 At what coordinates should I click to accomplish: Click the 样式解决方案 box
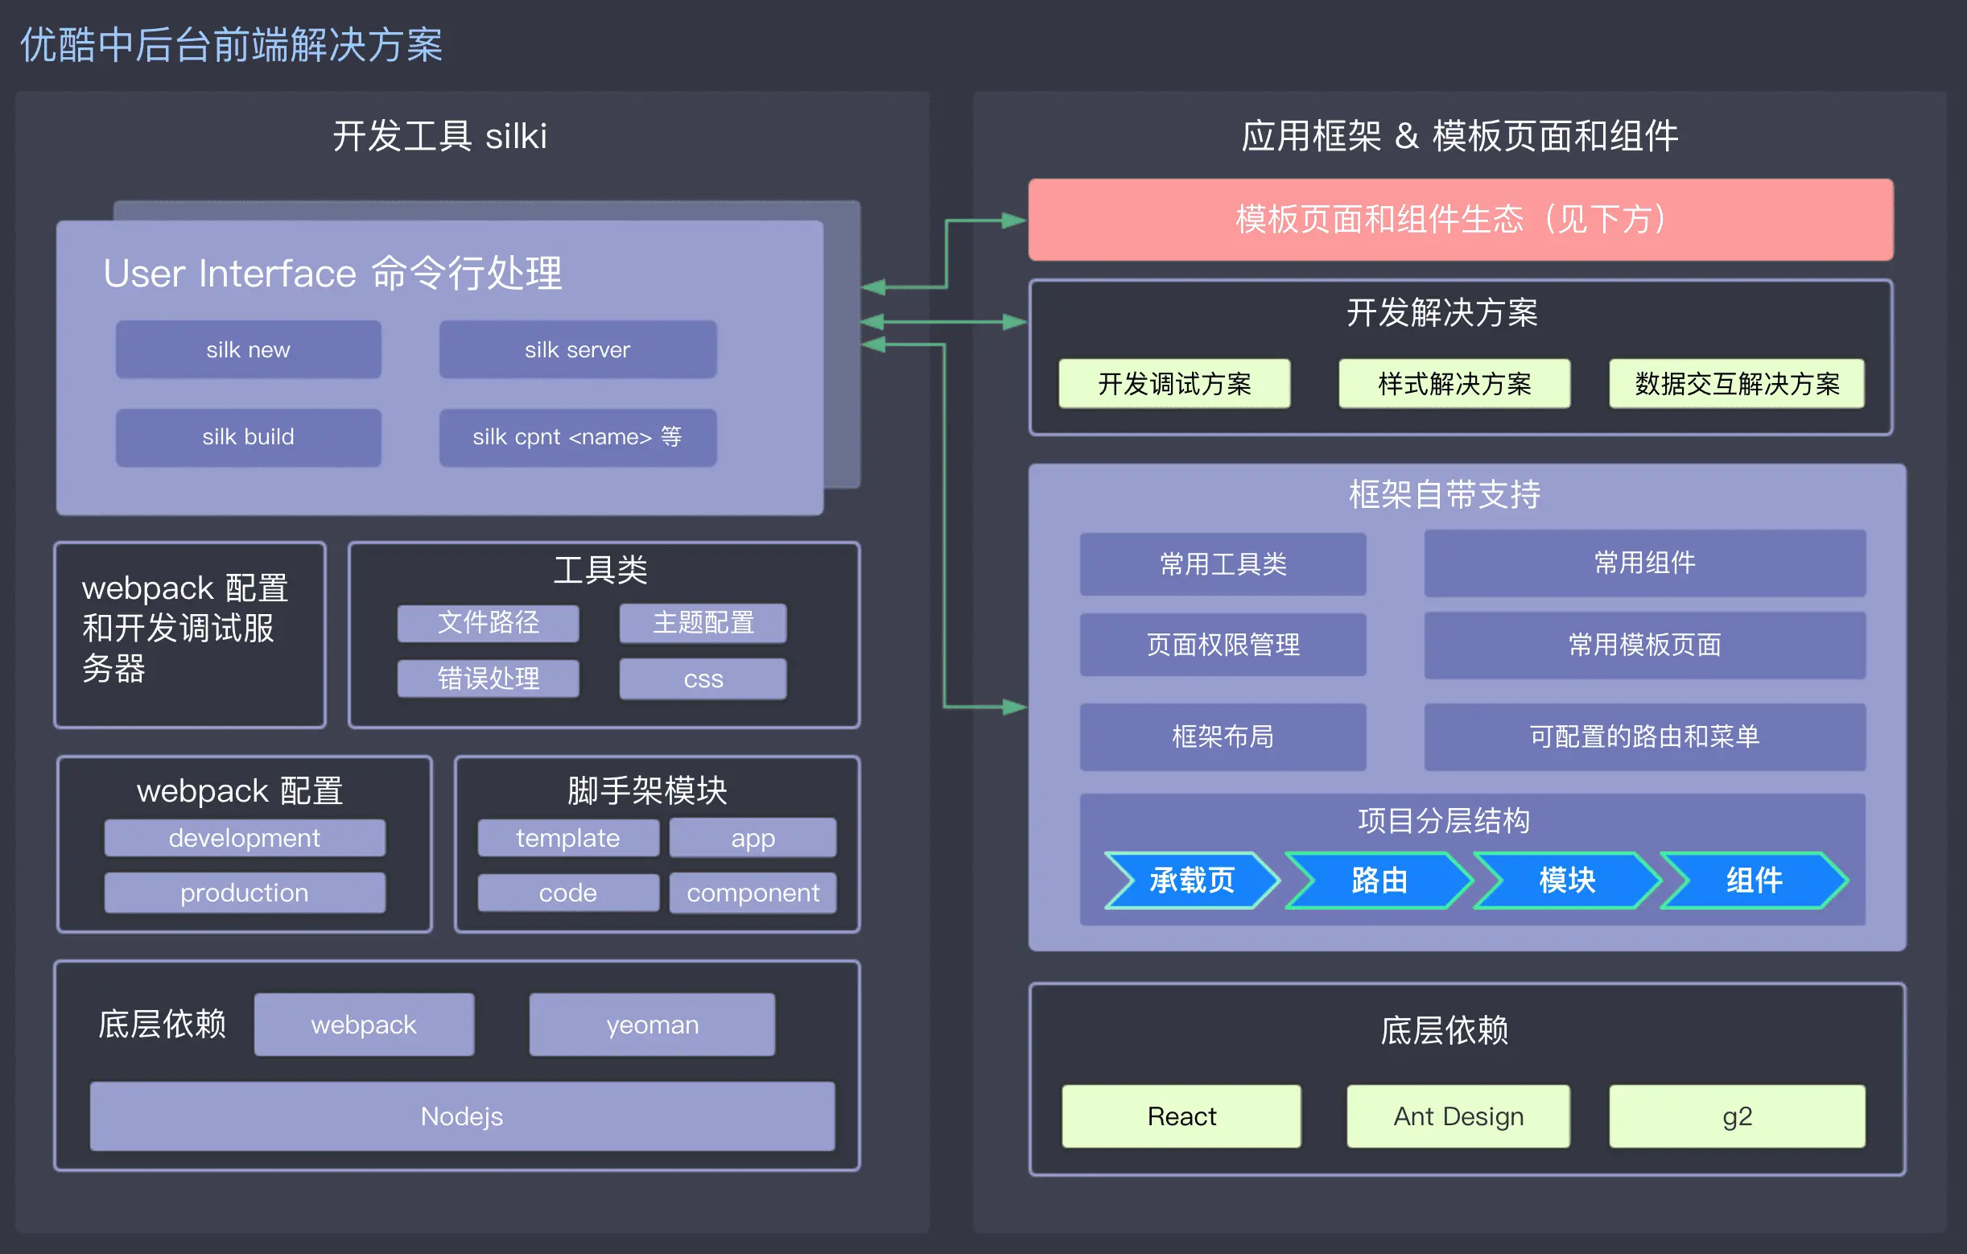tap(1454, 383)
